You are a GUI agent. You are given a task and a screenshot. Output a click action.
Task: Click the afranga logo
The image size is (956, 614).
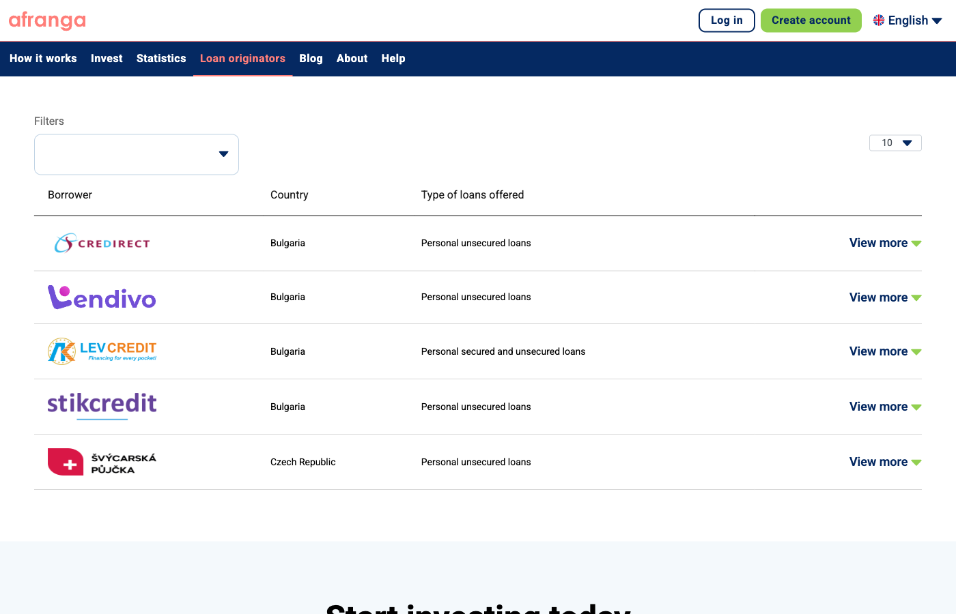[46, 20]
